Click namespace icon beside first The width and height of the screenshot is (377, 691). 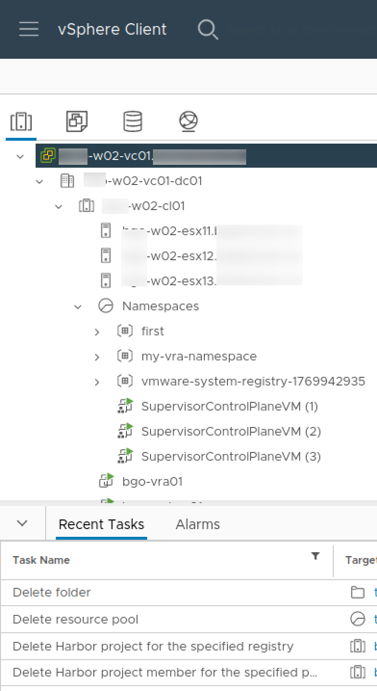coord(125,331)
